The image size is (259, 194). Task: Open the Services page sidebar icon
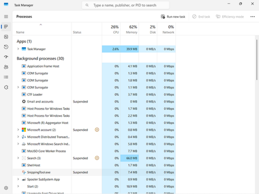click(x=6, y=87)
